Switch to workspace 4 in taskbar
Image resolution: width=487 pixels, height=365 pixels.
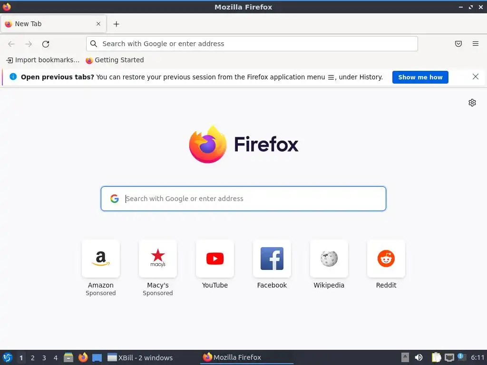tap(56, 358)
